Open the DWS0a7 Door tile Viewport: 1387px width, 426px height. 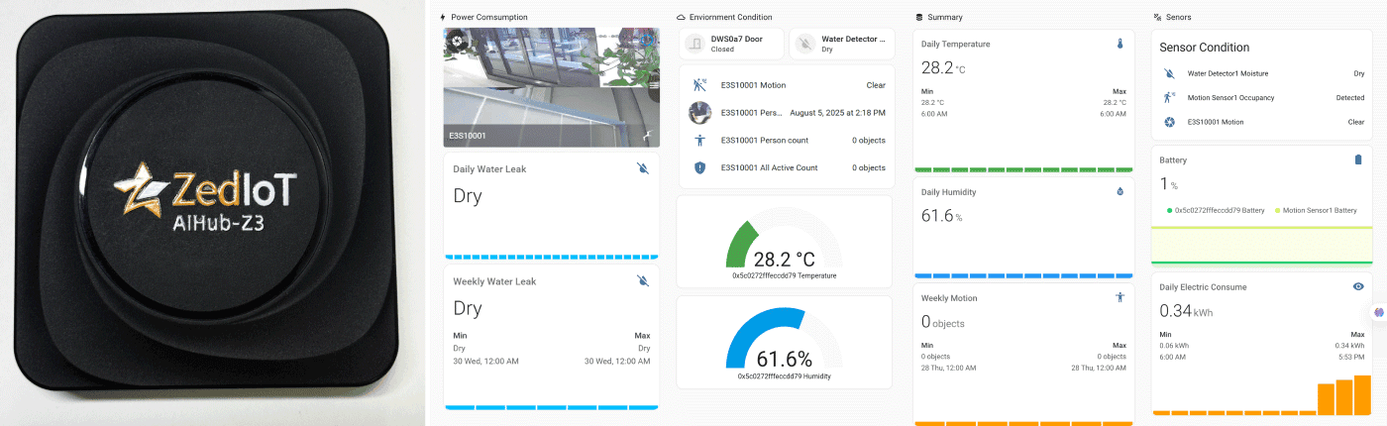tap(731, 44)
